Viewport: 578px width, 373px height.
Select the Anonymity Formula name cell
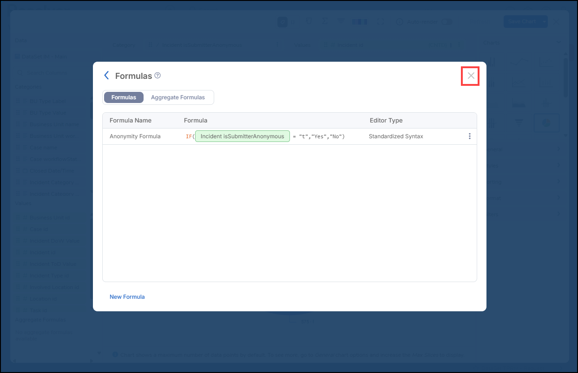[x=135, y=136]
